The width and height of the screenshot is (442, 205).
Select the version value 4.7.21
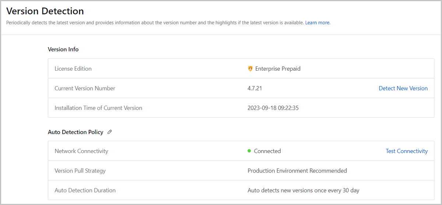click(x=255, y=88)
